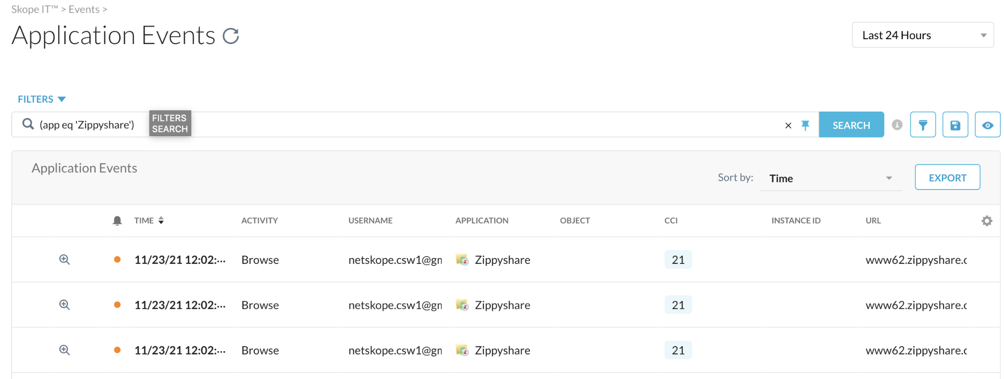Click the blue SEARCH button
The width and height of the screenshot is (1004, 379).
pyautogui.click(x=851, y=125)
